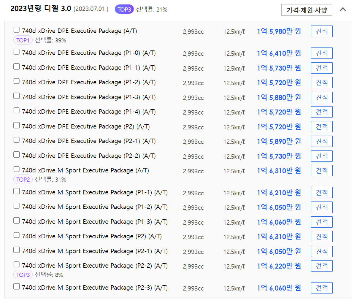Check the M Sport Executive Package (P2) checkbox

[x=17, y=235]
